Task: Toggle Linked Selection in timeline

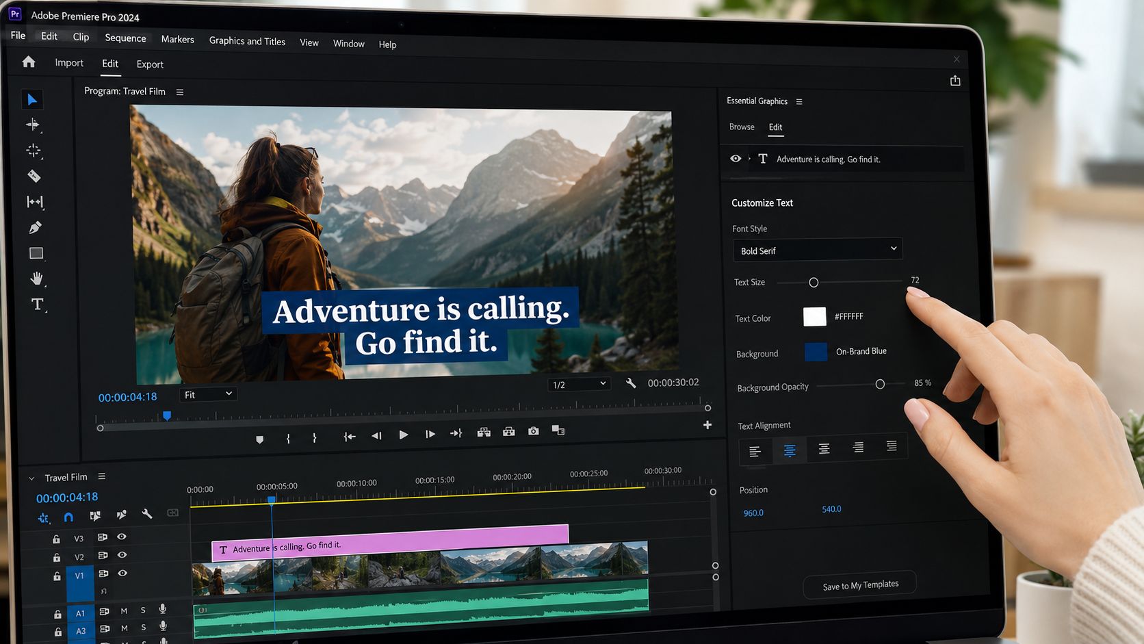Action: coord(95,516)
